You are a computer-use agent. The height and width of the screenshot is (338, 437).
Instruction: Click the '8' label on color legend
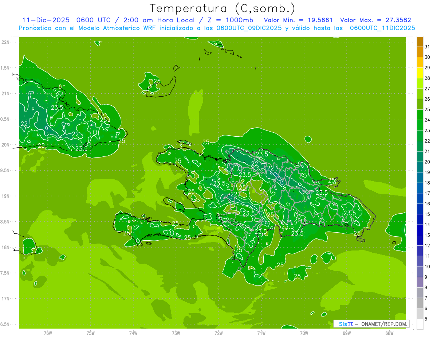pyautogui.click(x=426, y=287)
